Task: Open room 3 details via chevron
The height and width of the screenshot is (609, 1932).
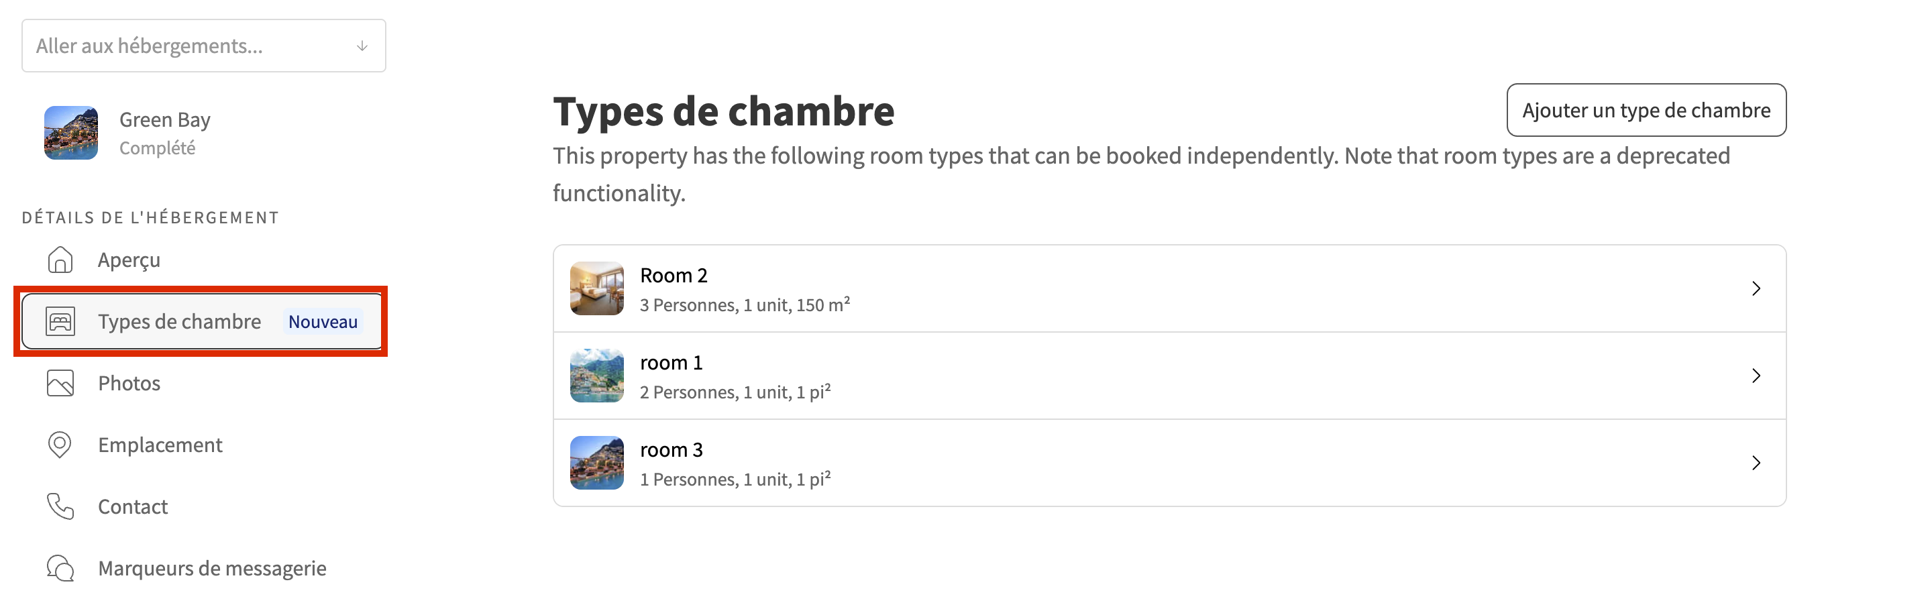Action: 1756,463
